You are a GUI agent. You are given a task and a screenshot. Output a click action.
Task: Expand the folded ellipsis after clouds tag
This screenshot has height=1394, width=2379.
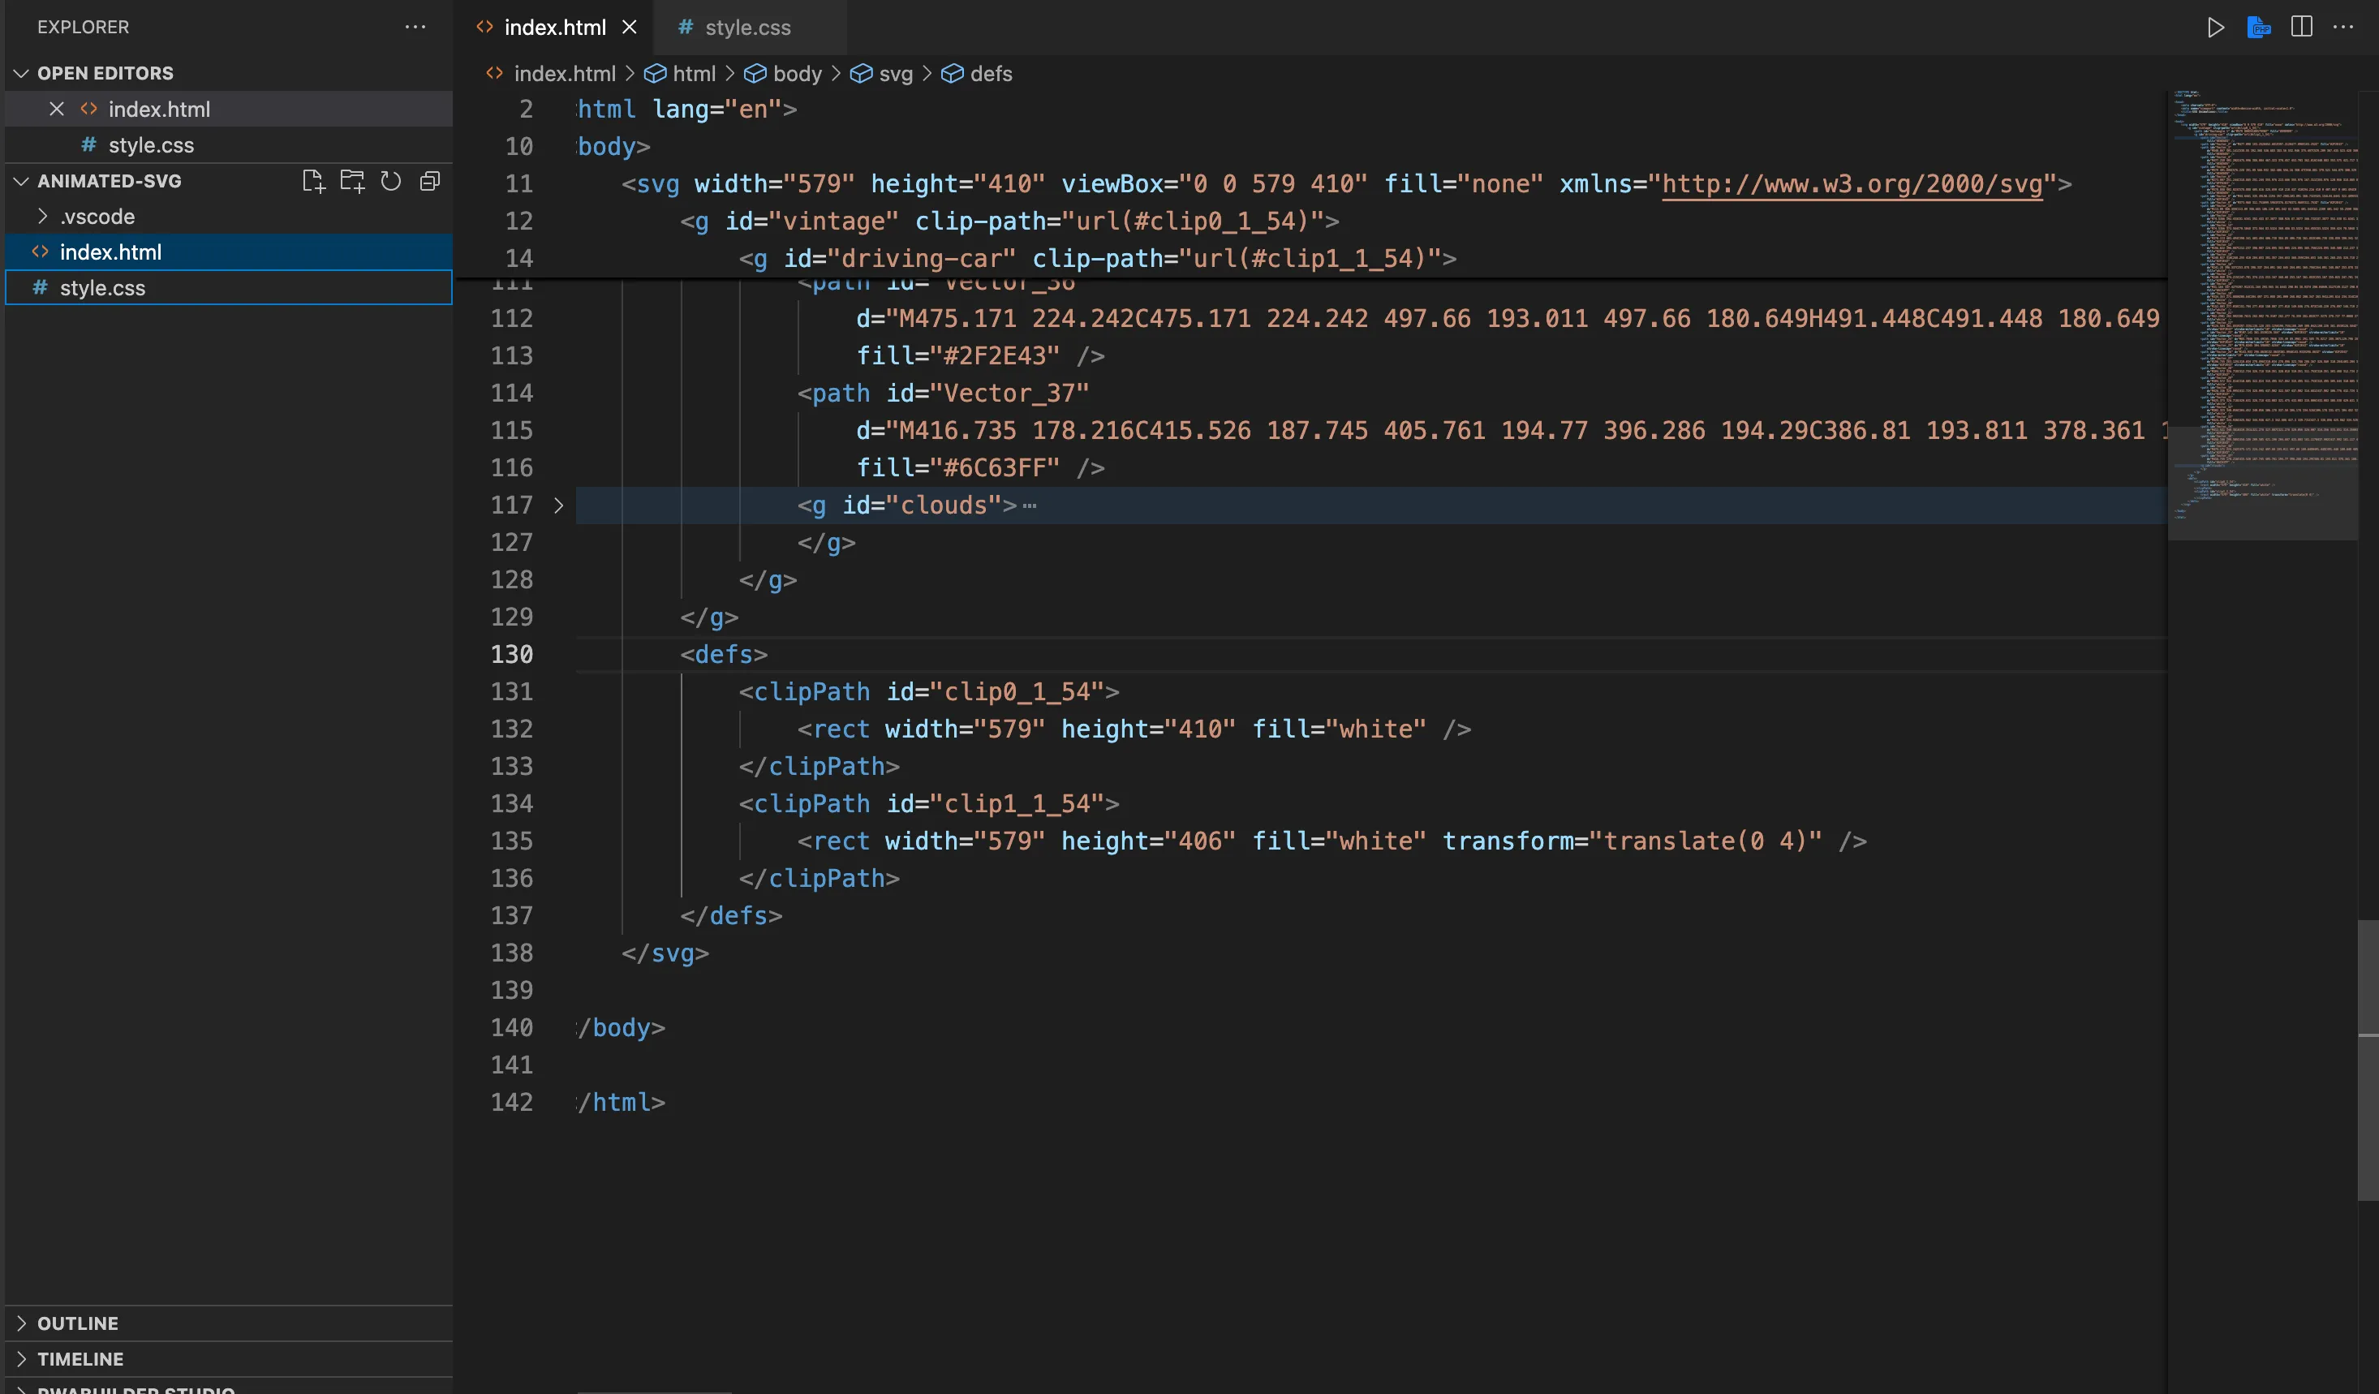click(x=1029, y=506)
